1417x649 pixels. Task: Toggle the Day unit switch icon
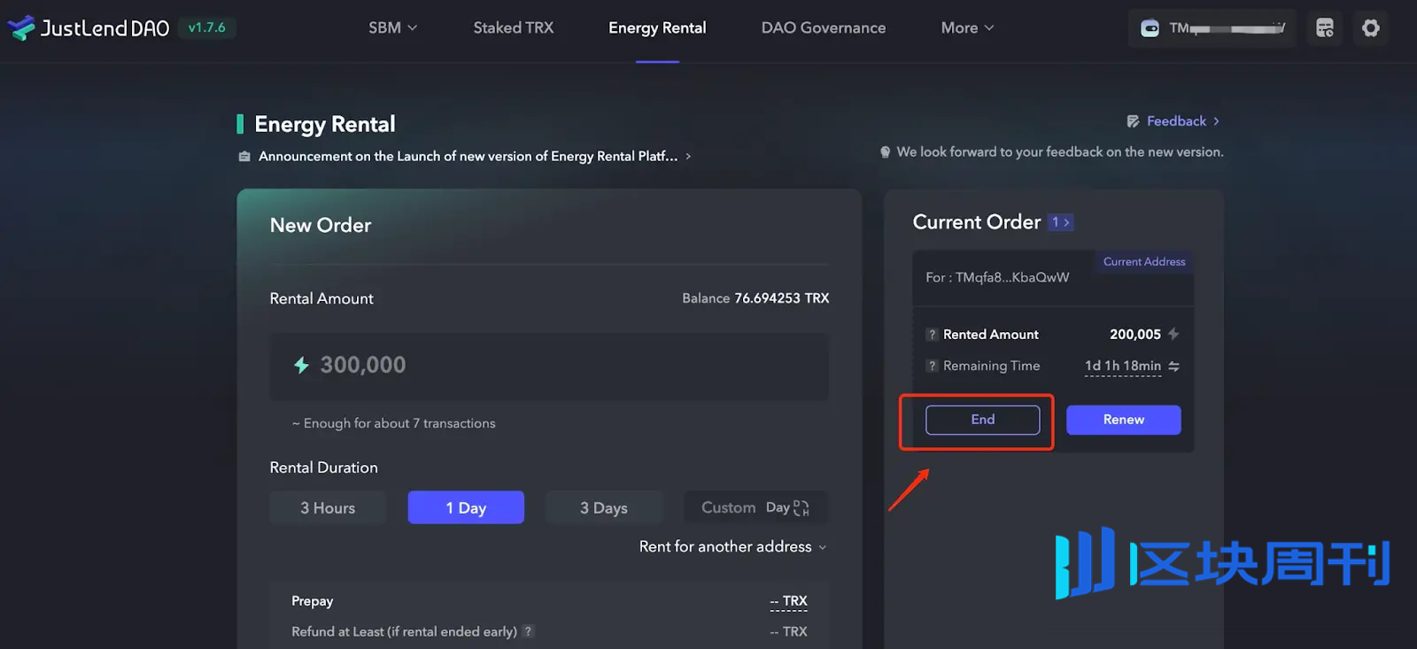coord(801,507)
